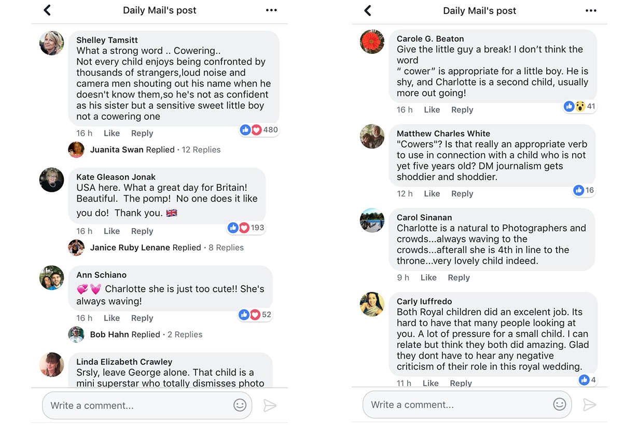This screenshot has width=638, height=425.
Task: Click the send arrow icon on the left panel
Action: pyautogui.click(x=270, y=406)
